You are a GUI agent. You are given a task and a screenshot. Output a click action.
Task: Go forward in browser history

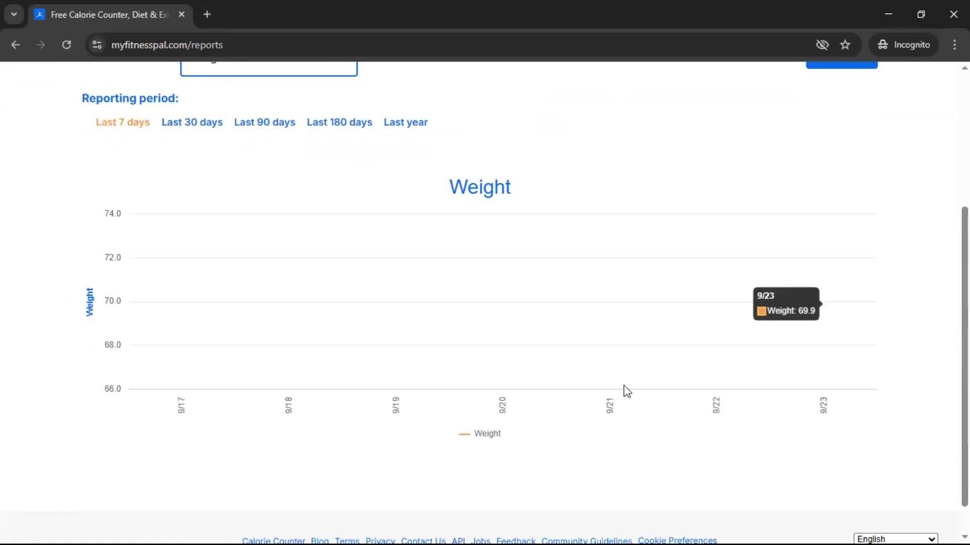click(x=40, y=44)
